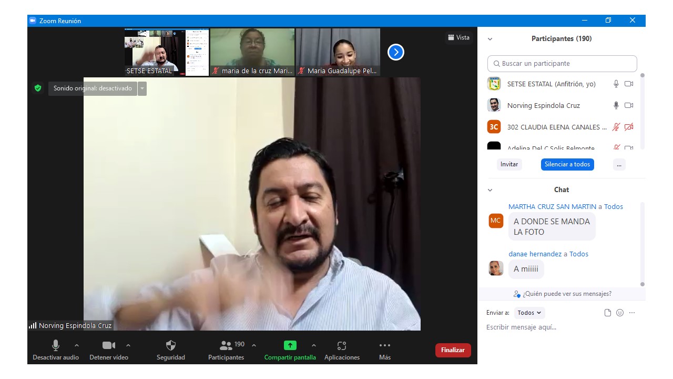The width and height of the screenshot is (673, 379).
Task: Show next video thumbnails with blue arrow
Action: (396, 52)
